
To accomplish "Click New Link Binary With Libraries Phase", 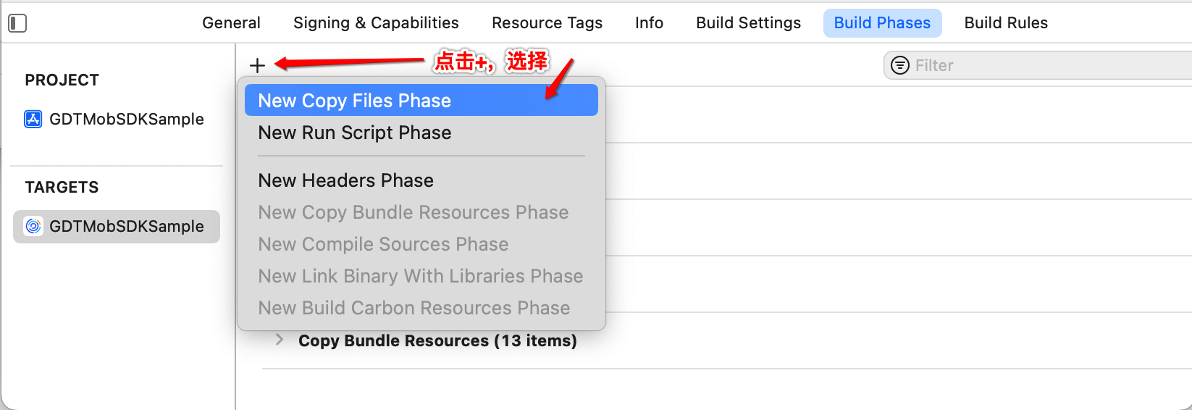I will (x=421, y=276).
